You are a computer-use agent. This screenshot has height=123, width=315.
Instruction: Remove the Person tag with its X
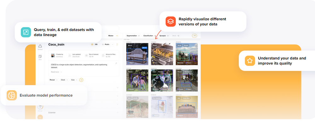pos(57,80)
